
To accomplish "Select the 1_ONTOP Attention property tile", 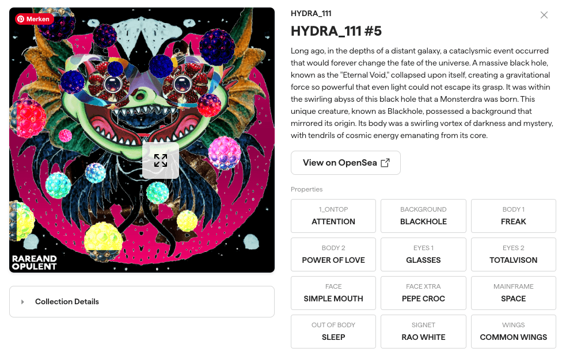I will coord(333,216).
